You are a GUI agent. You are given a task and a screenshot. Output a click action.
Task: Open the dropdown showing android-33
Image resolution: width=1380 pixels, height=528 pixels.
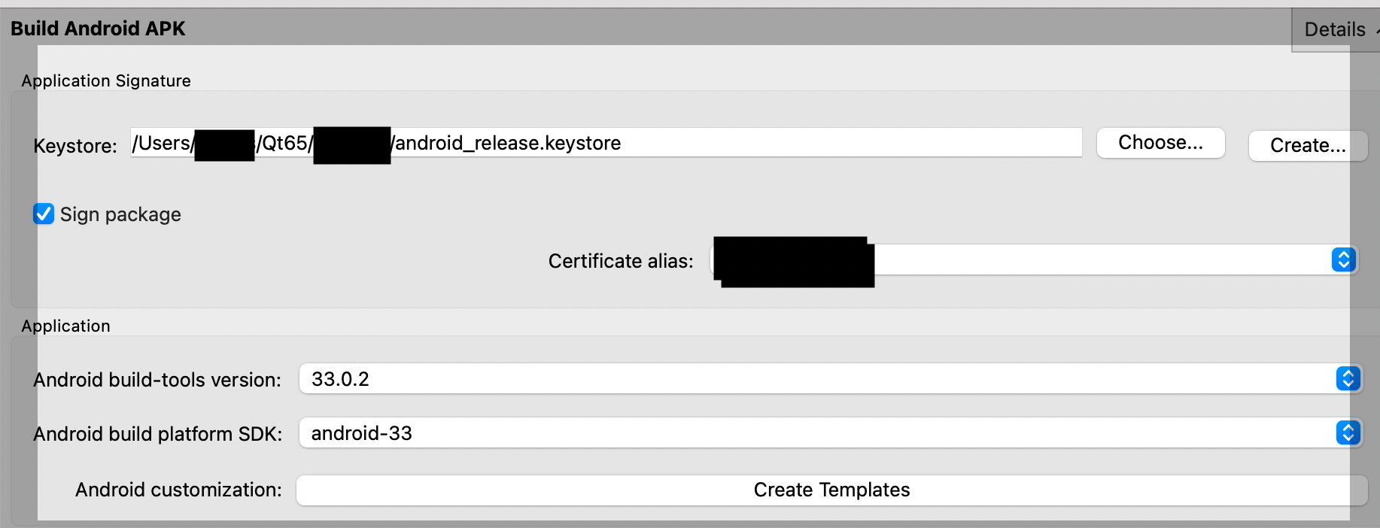(x=813, y=433)
